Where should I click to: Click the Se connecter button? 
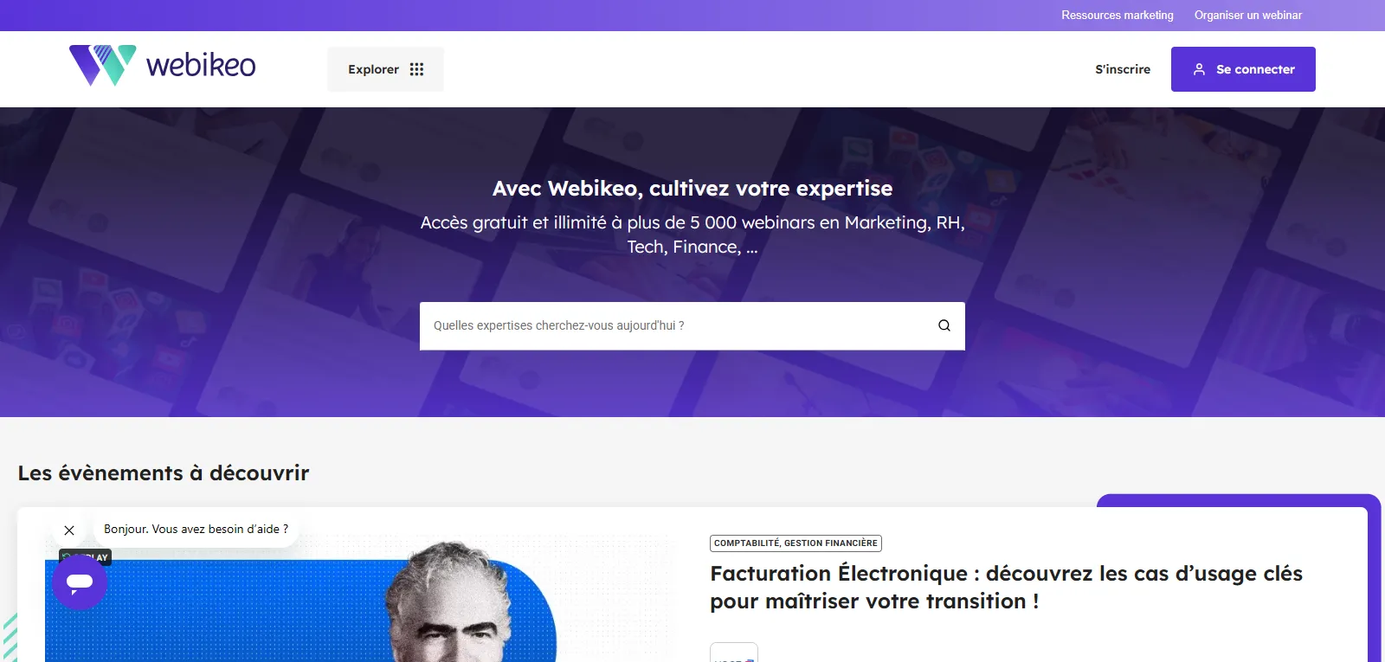pyautogui.click(x=1243, y=69)
